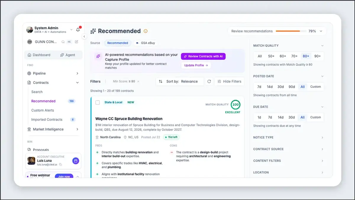Expand the Location section
This screenshot has width=355, height=200.
pyautogui.click(x=322, y=172)
